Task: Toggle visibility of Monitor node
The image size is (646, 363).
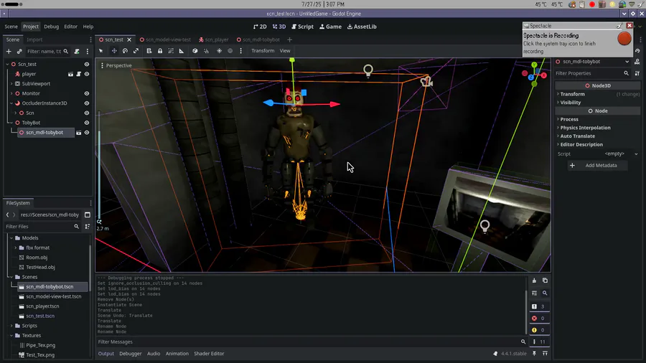Action: (x=87, y=93)
